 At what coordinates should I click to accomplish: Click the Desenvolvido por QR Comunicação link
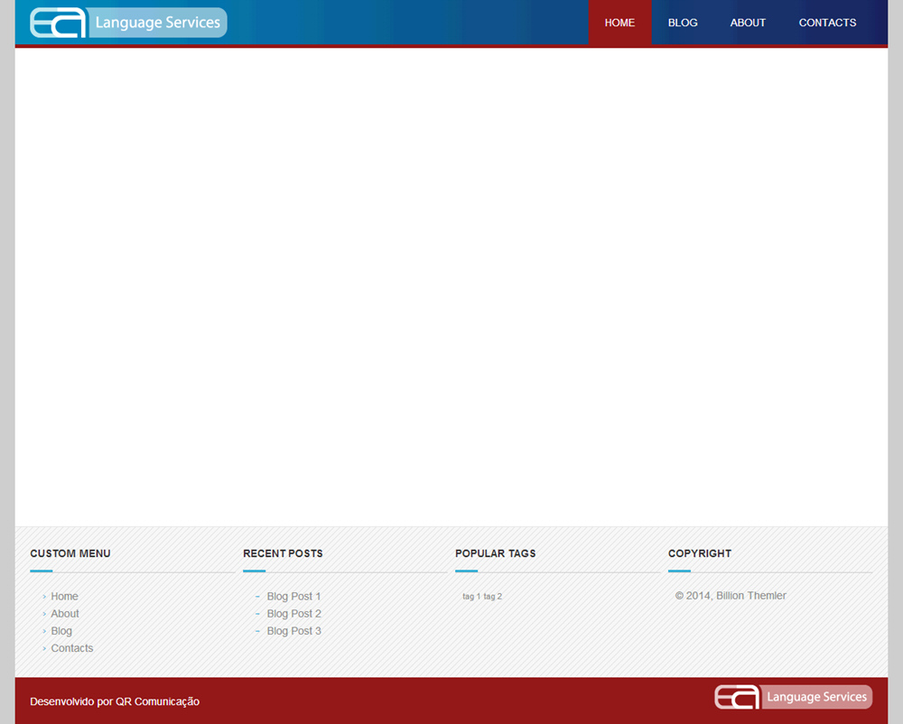point(115,701)
